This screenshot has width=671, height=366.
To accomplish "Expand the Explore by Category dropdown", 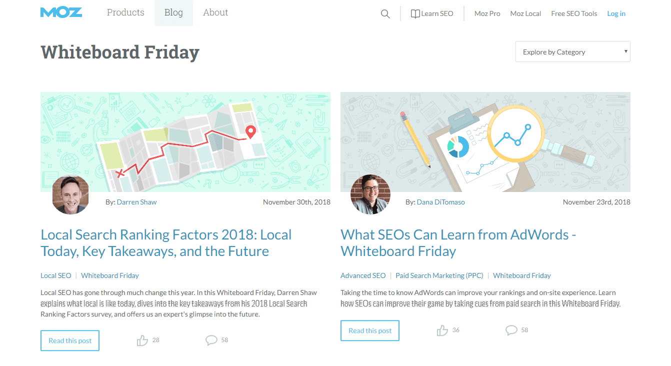I will tap(572, 52).
